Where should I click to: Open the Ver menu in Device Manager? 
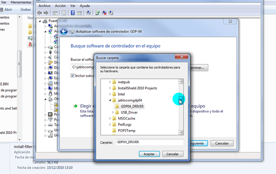click(73, 6)
